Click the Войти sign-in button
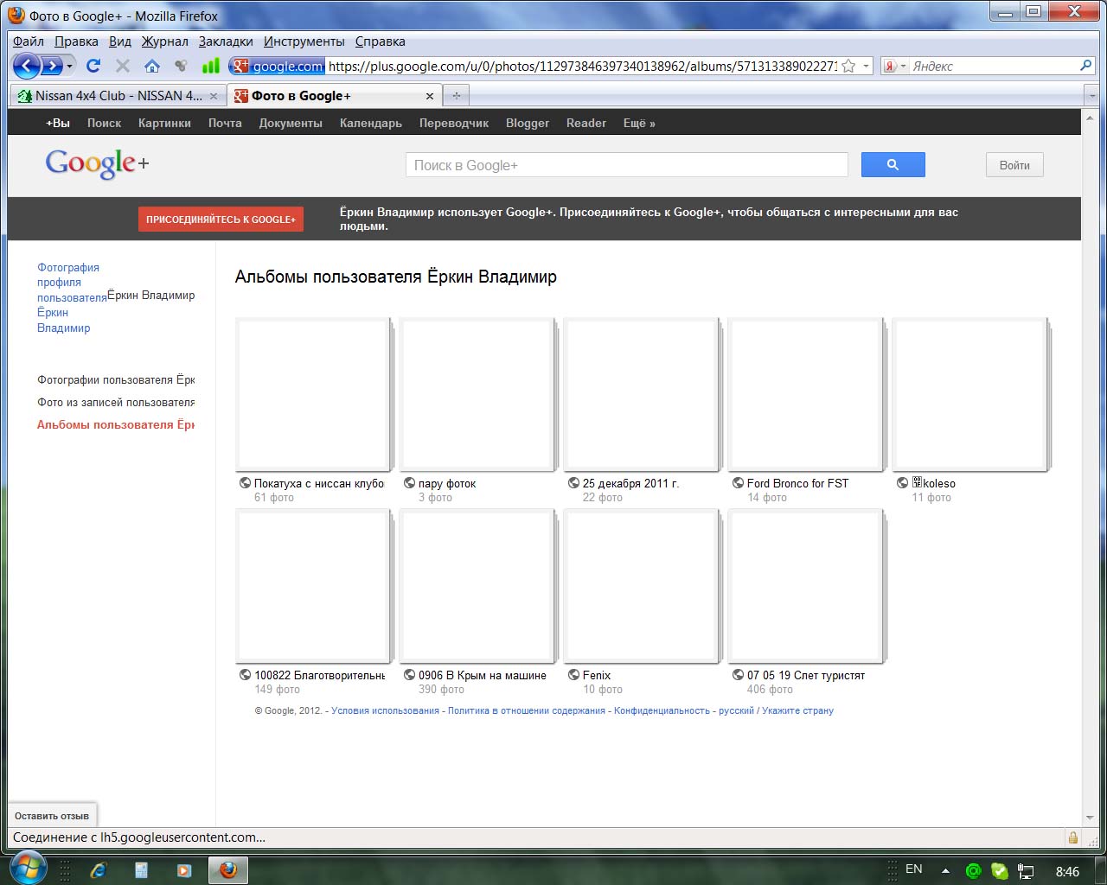 tap(1014, 165)
